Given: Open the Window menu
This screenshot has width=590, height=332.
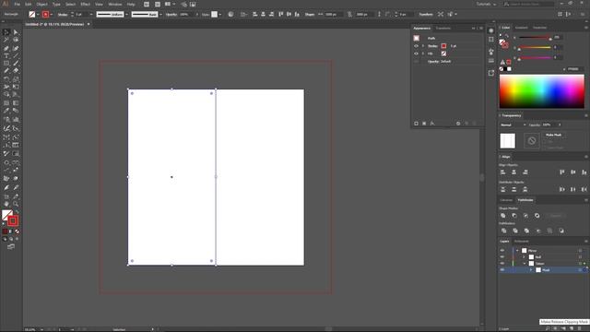Looking at the screenshot, I should point(115,4).
